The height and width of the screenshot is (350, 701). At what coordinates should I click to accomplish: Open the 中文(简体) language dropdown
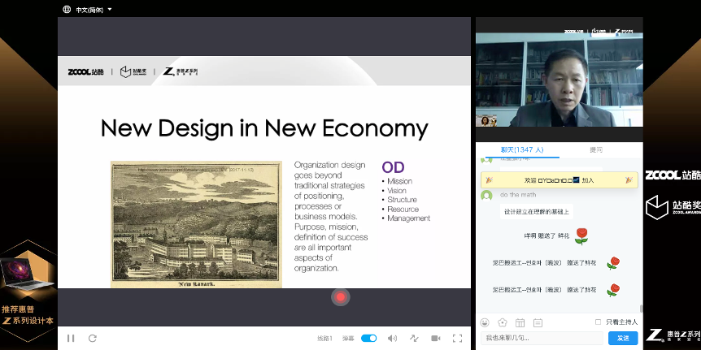click(94, 10)
